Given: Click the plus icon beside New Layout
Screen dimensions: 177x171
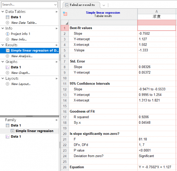Looking at the screenshot, I should (x=7, y=84).
